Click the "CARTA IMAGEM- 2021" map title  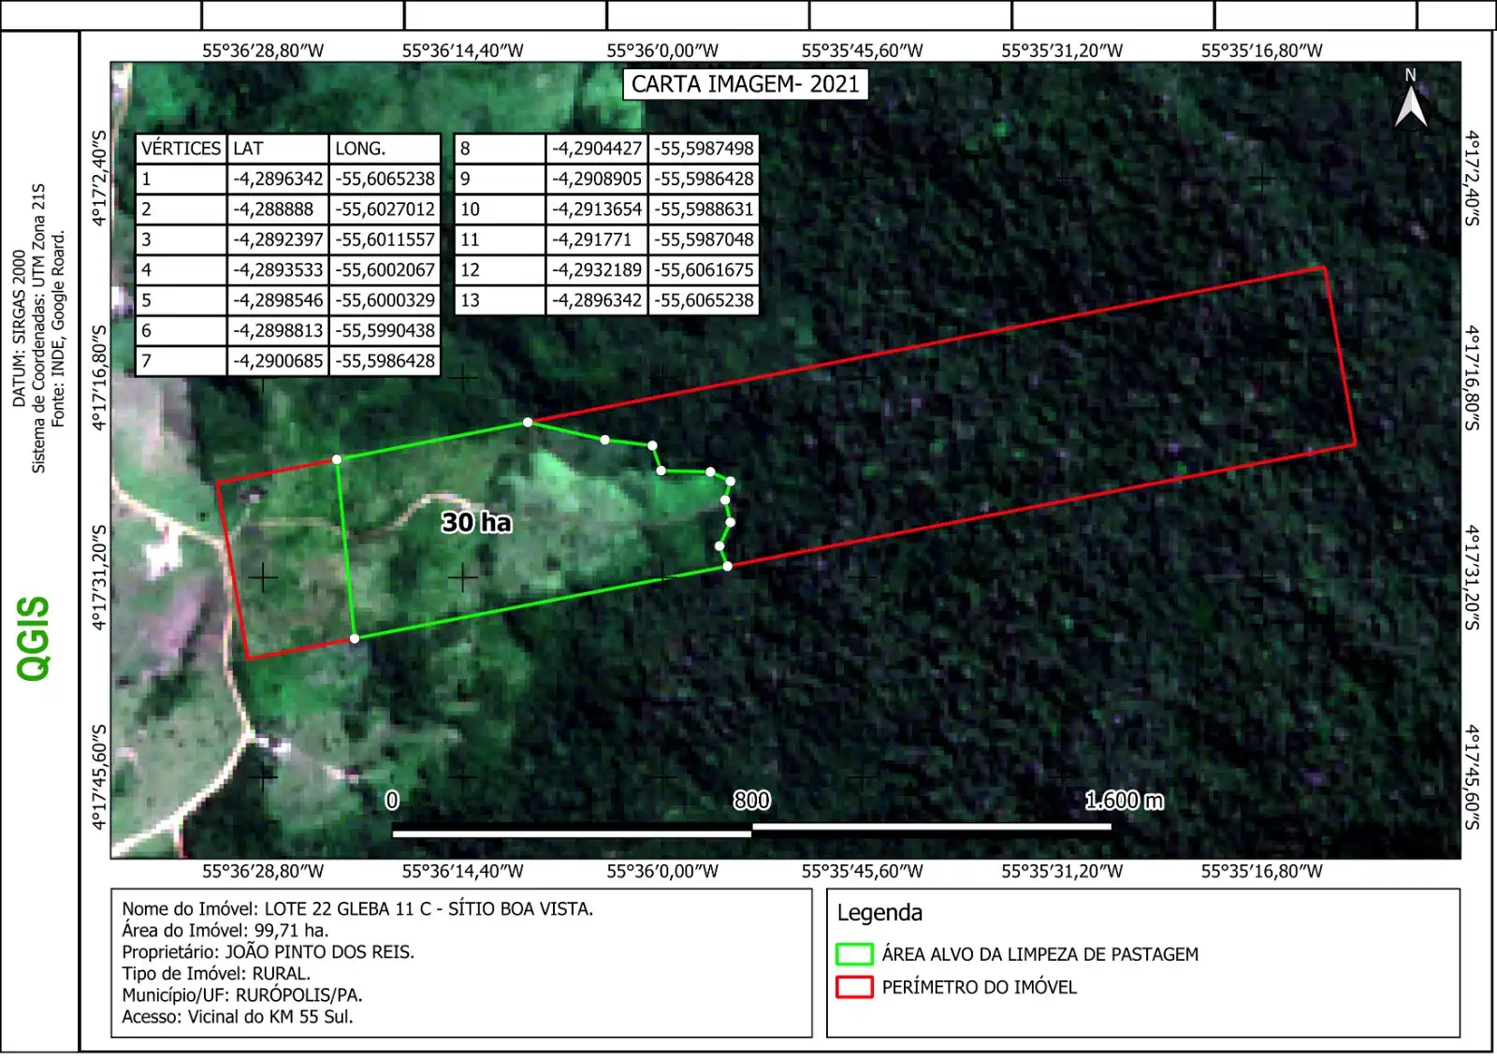[745, 84]
